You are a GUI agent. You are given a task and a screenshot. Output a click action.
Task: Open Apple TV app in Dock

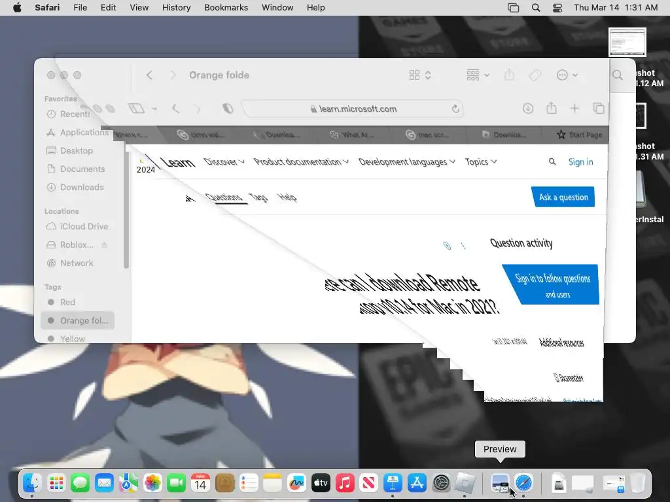tap(321, 483)
